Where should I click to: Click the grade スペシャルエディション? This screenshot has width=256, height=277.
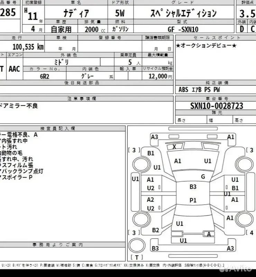pos(183,13)
